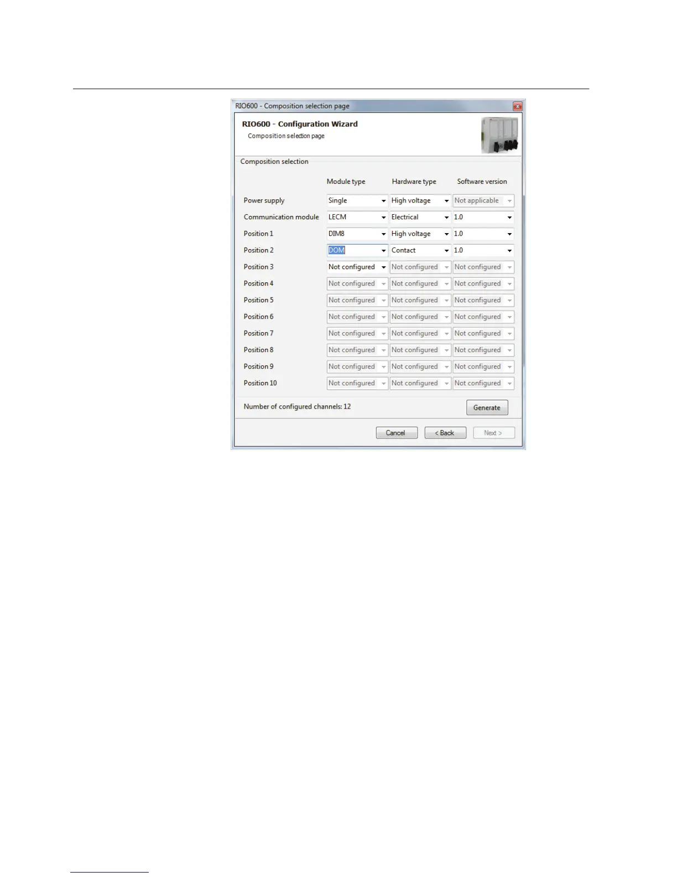Open Position 8 Hardware type dropdown
Viewport: 677px width, 877px height.
tap(420, 350)
